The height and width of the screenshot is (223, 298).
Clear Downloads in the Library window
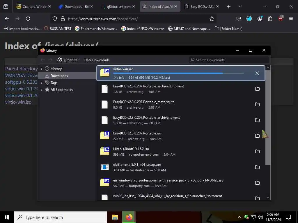click(96, 60)
